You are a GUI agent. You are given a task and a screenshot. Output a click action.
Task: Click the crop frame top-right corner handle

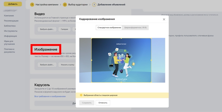(151, 38)
